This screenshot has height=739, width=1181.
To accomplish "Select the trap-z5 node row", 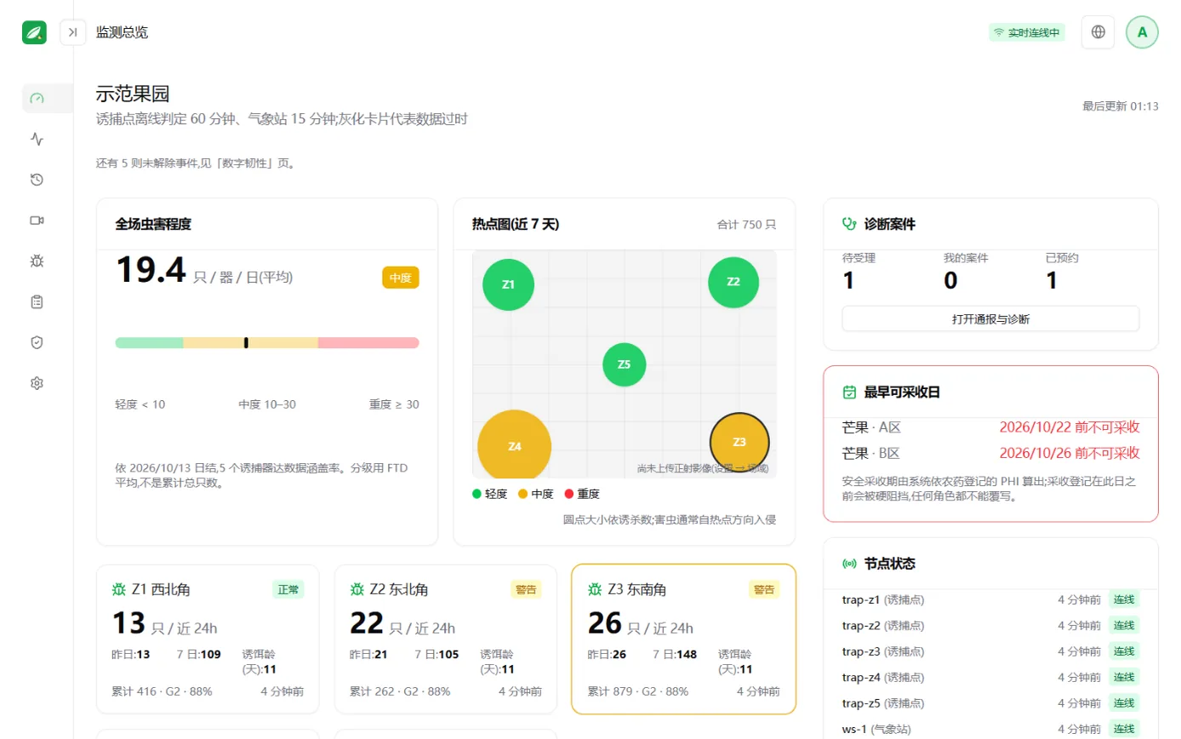I will point(990,703).
